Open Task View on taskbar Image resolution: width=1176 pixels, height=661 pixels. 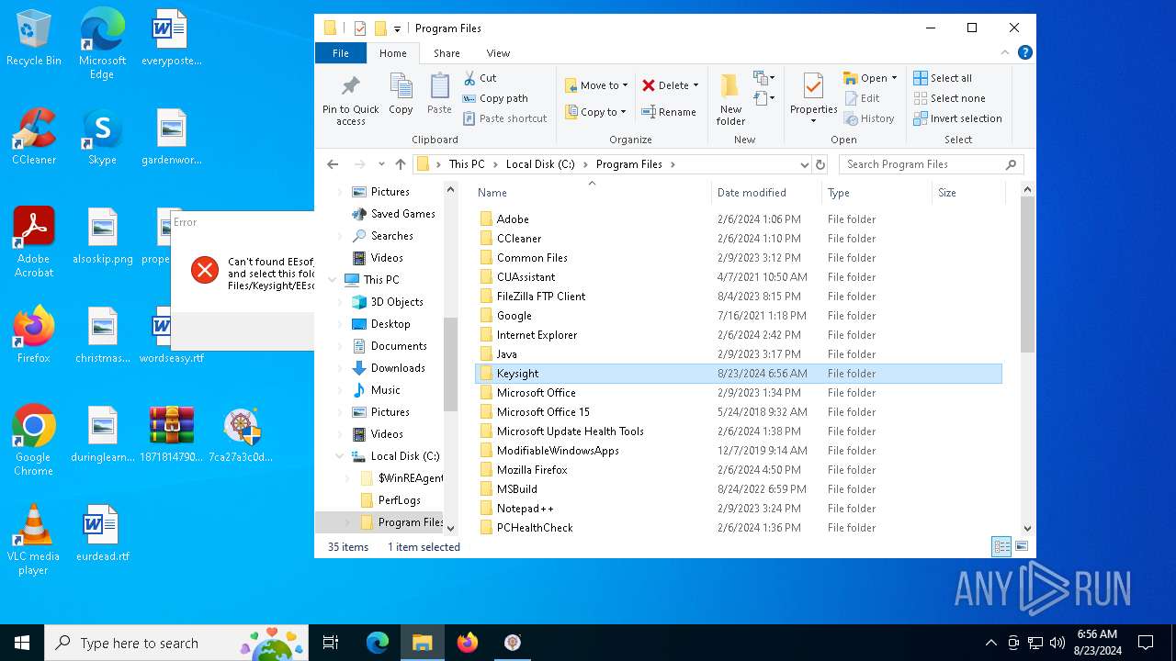point(331,643)
